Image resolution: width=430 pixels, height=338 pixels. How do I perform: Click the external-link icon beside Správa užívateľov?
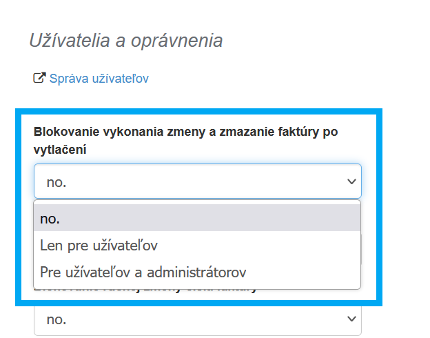(39, 78)
